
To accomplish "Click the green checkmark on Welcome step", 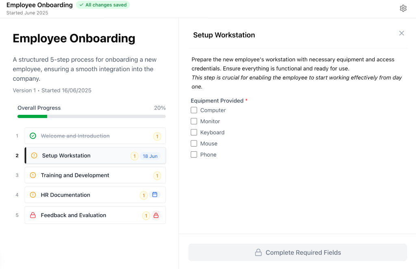I will coord(33,136).
